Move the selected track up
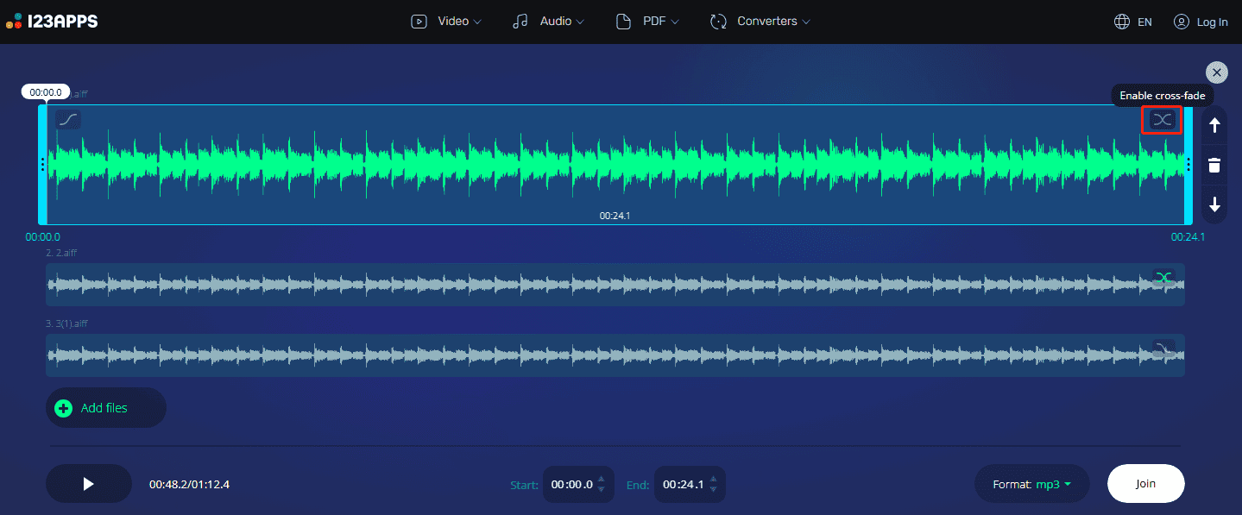This screenshot has width=1242, height=515. [1214, 123]
